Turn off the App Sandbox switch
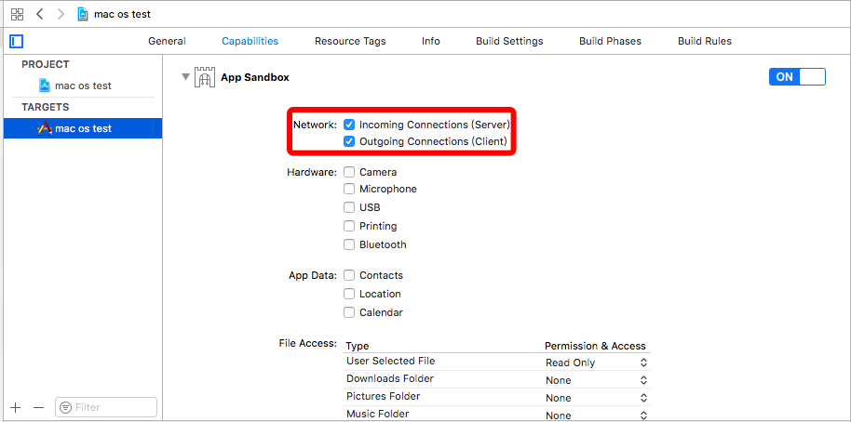 tap(797, 77)
